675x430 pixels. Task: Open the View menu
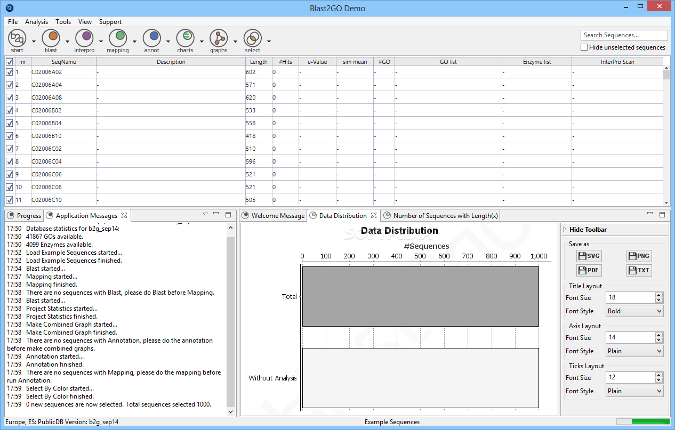tap(85, 22)
